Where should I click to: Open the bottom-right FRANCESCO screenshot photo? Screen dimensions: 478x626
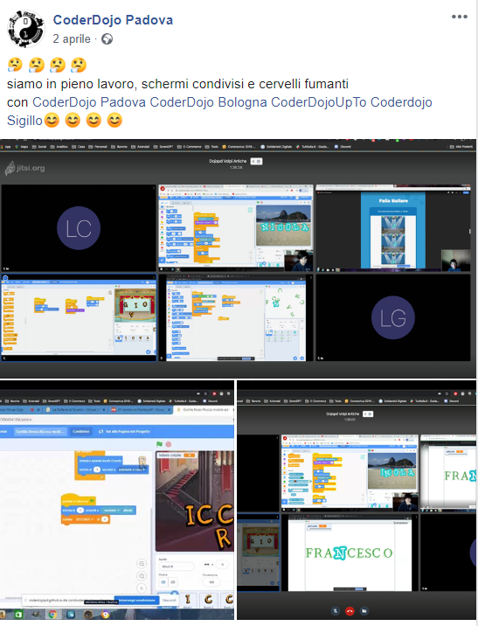(357, 500)
